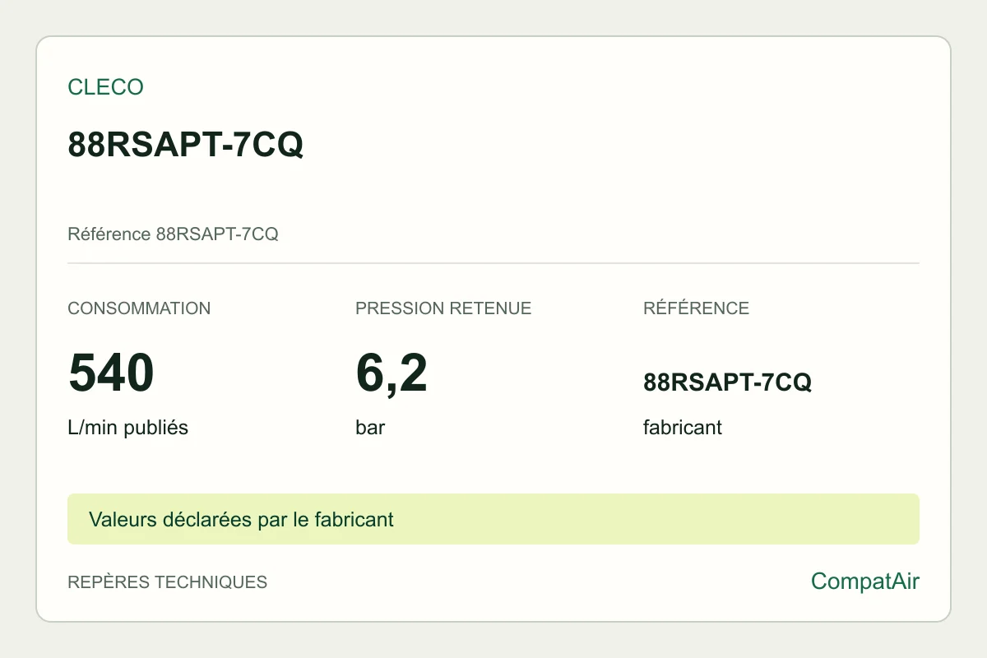The height and width of the screenshot is (658, 987).
Task: Click the CLECO brand label
Action: (105, 87)
